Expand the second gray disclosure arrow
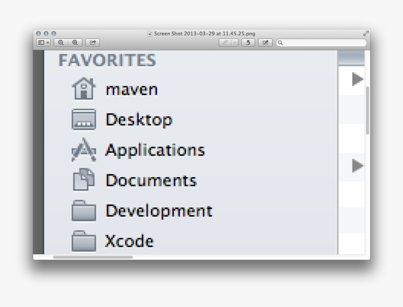This screenshot has height=307, width=403. point(357,165)
